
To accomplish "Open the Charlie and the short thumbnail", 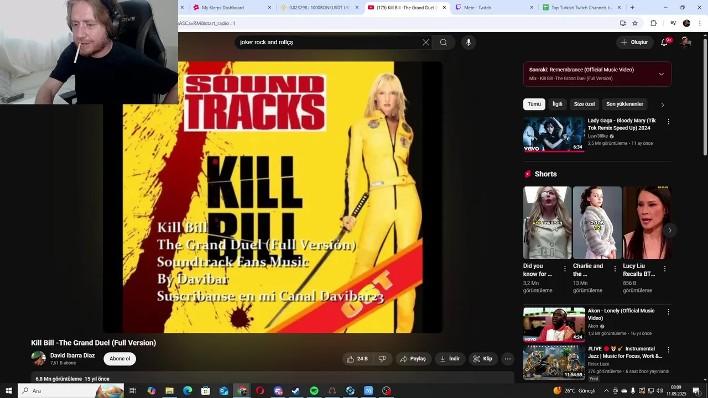I will [597, 223].
